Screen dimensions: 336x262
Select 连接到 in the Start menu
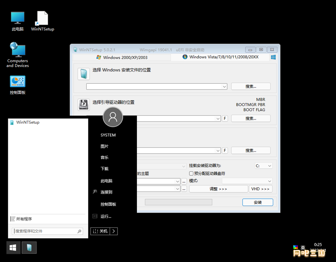click(x=106, y=192)
